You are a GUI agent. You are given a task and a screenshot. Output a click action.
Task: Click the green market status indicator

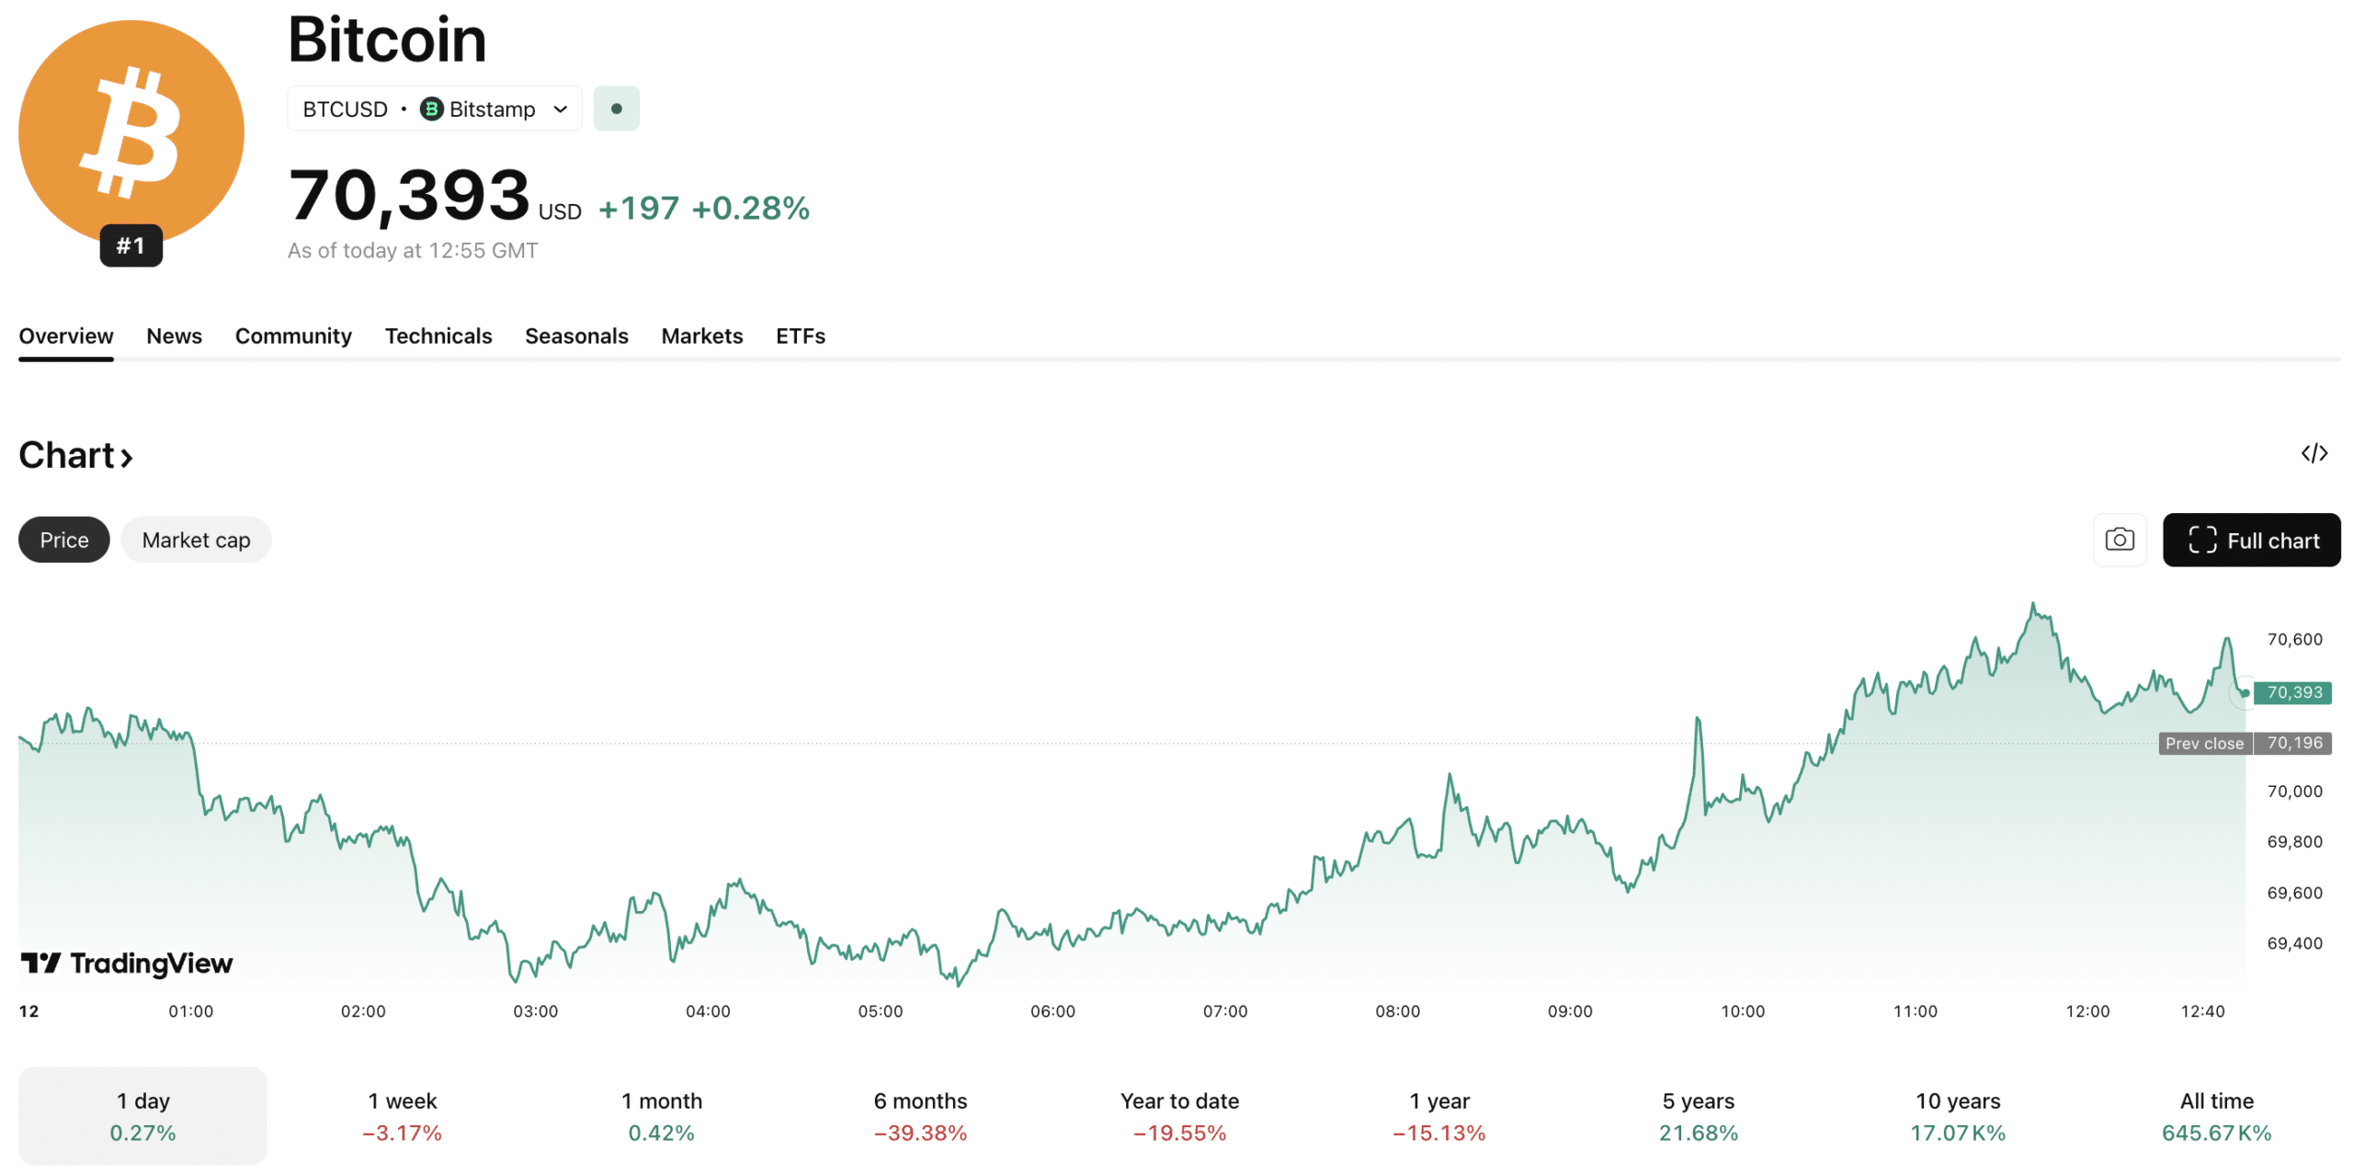coord(616,108)
